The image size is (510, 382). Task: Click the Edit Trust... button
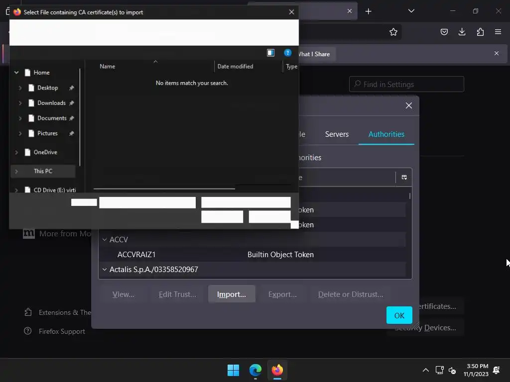coord(177,294)
